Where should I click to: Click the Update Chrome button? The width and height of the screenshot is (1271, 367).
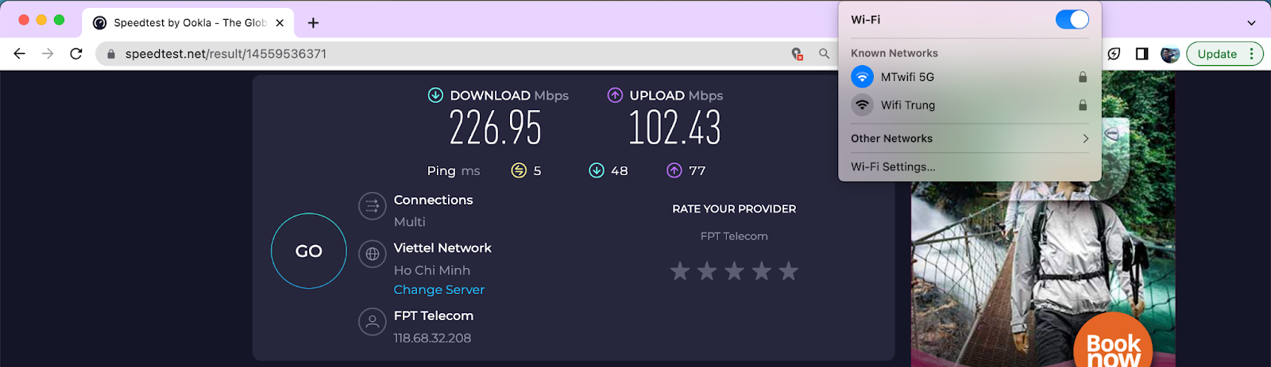coord(1224,54)
